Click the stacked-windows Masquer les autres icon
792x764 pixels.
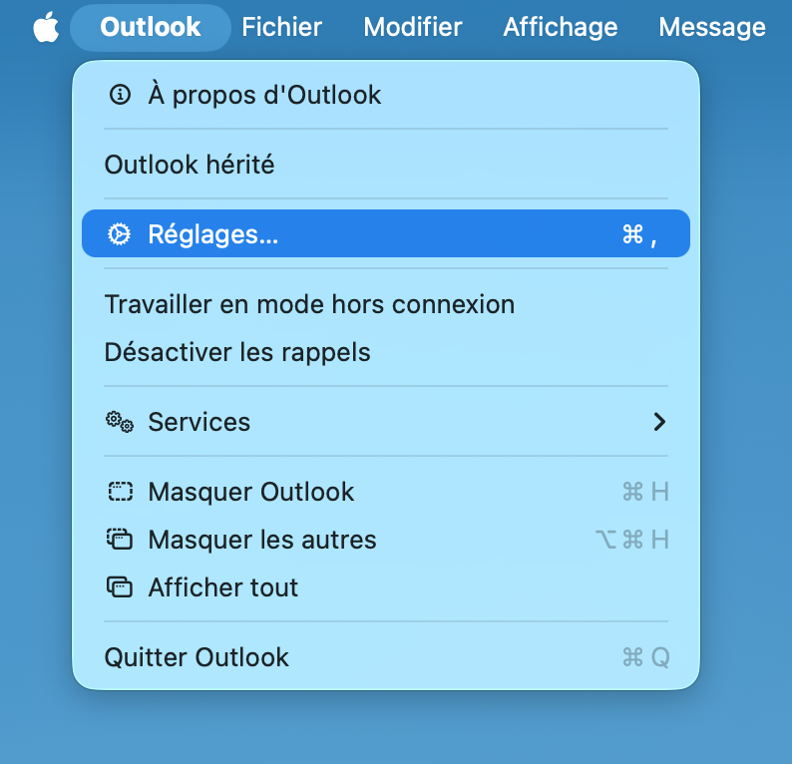coord(120,539)
